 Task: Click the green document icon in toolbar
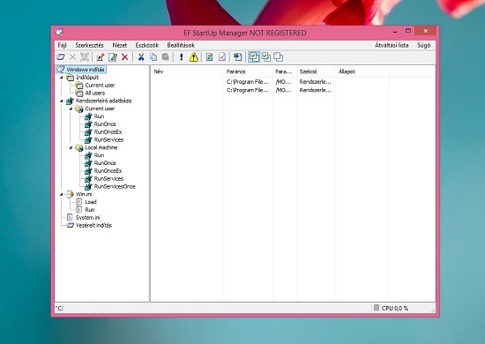[x=209, y=57]
